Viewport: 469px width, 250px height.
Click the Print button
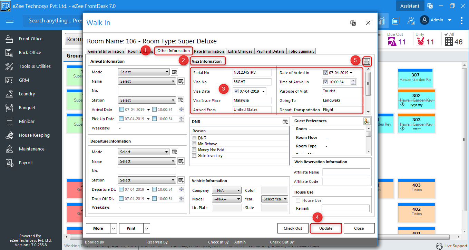(131, 228)
